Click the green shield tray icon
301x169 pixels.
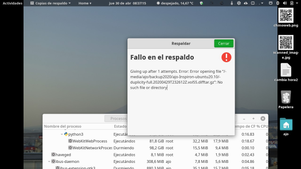pos(201,3)
